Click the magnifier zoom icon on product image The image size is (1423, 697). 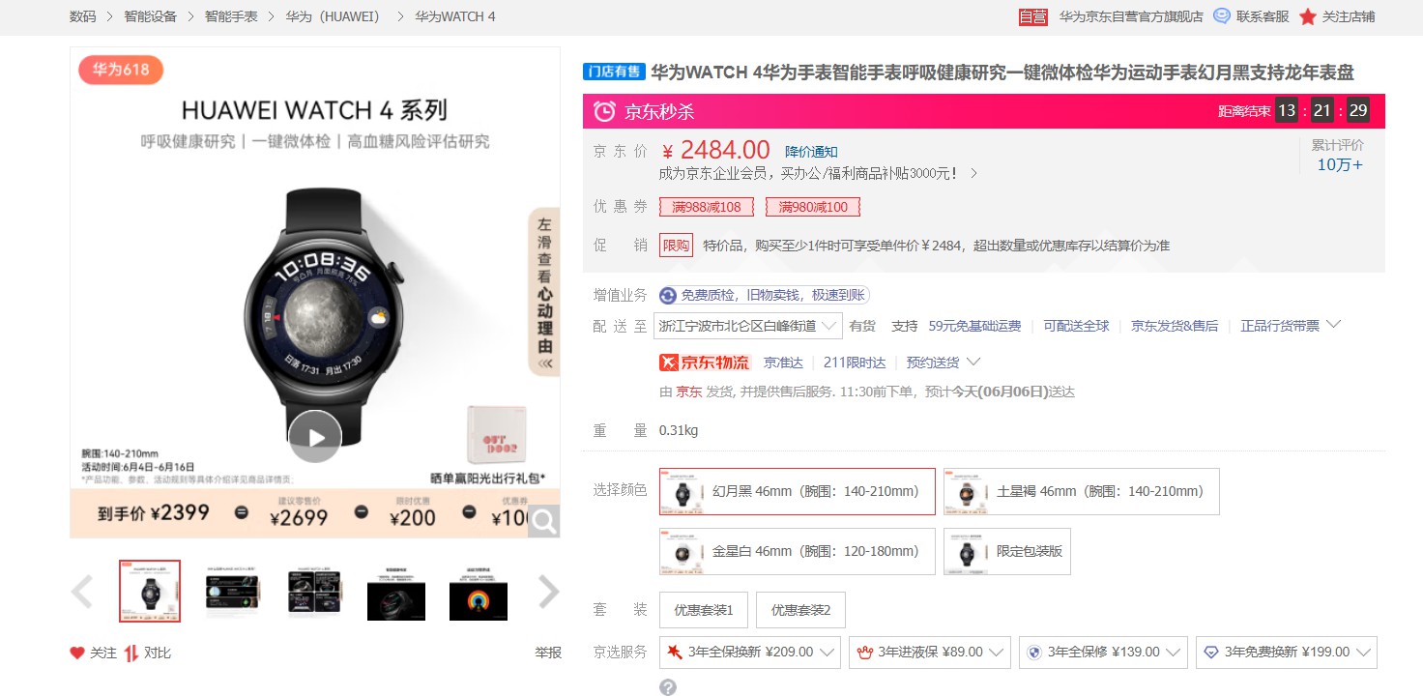[544, 522]
